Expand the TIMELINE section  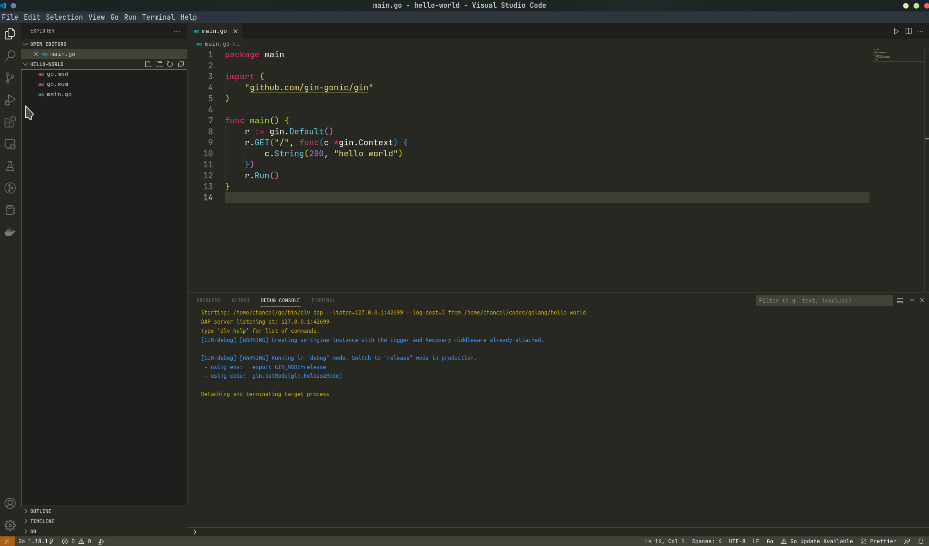[x=42, y=521]
